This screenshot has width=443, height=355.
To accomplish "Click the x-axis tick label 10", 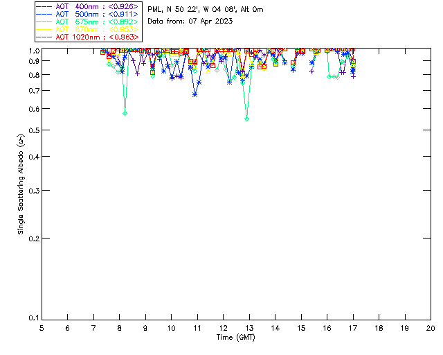I will [171, 328].
